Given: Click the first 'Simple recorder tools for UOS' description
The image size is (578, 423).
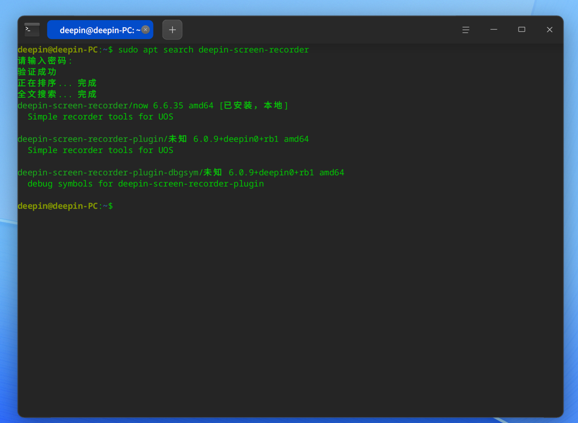Looking at the screenshot, I should pyautogui.click(x=101, y=117).
